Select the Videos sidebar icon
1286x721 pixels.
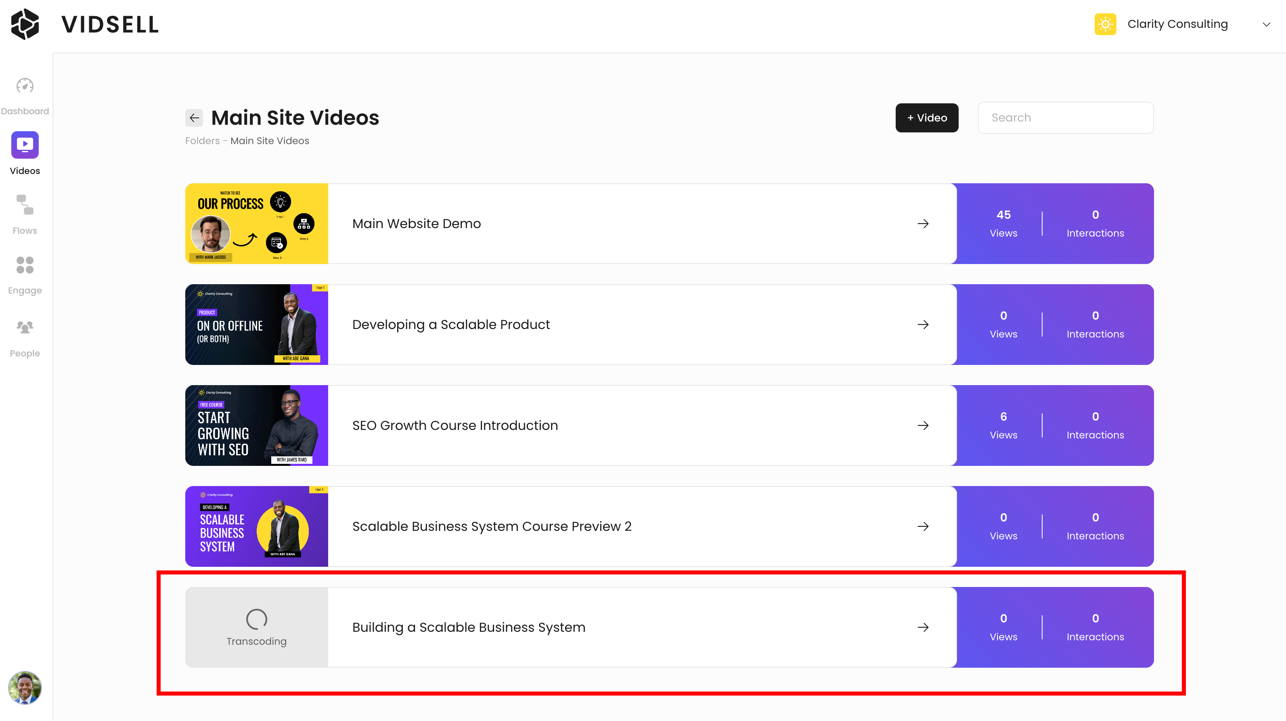pos(25,145)
